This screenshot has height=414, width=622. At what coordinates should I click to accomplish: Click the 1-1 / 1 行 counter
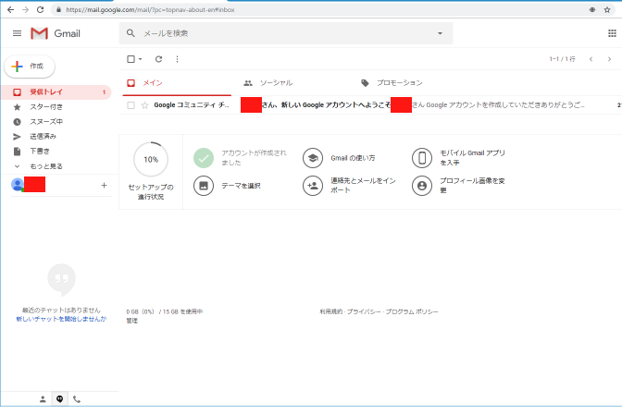point(562,59)
